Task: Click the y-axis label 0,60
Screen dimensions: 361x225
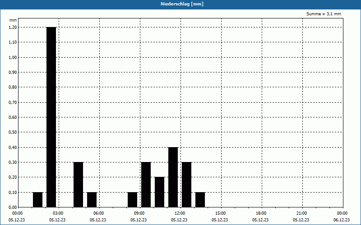Action: (13, 117)
